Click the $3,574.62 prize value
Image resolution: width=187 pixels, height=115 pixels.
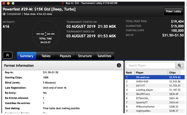click(x=175, y=77)
